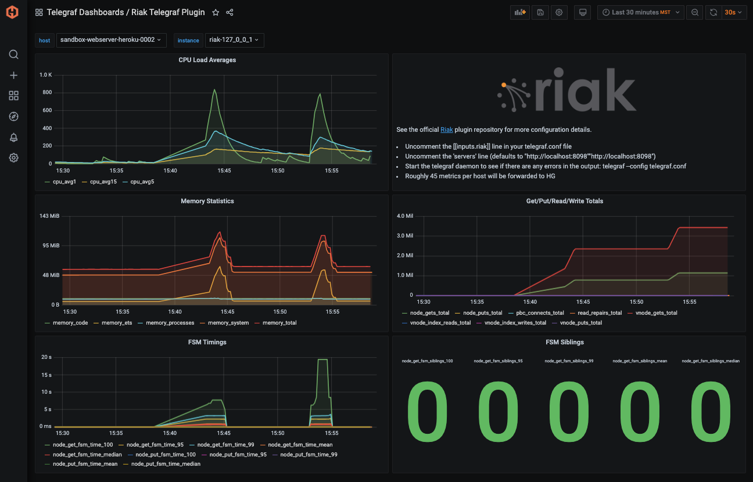Zoom out the time range
The image size is (753, 482).
coord(695,12)
